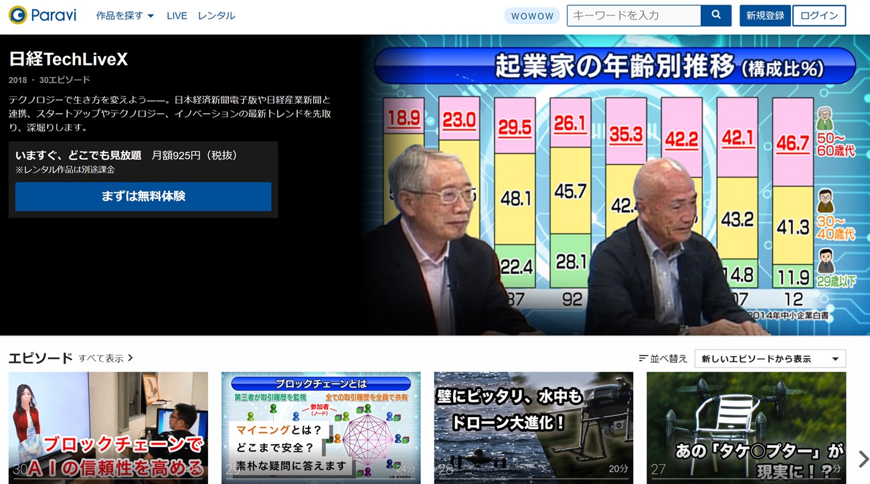Click the Paravi logo

tap(43, 15)
